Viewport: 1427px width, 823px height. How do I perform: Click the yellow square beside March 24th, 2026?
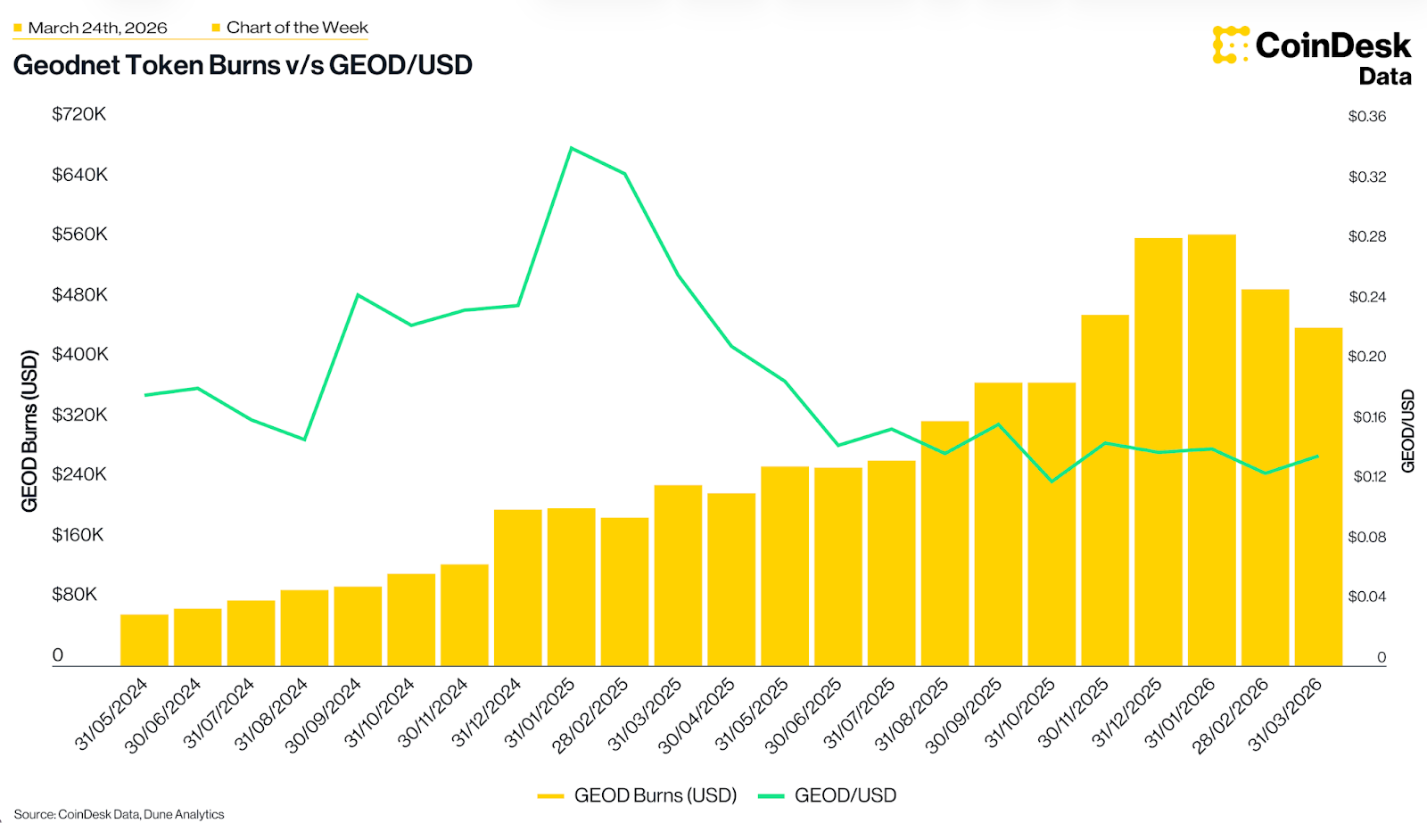[x=18, y=29]
